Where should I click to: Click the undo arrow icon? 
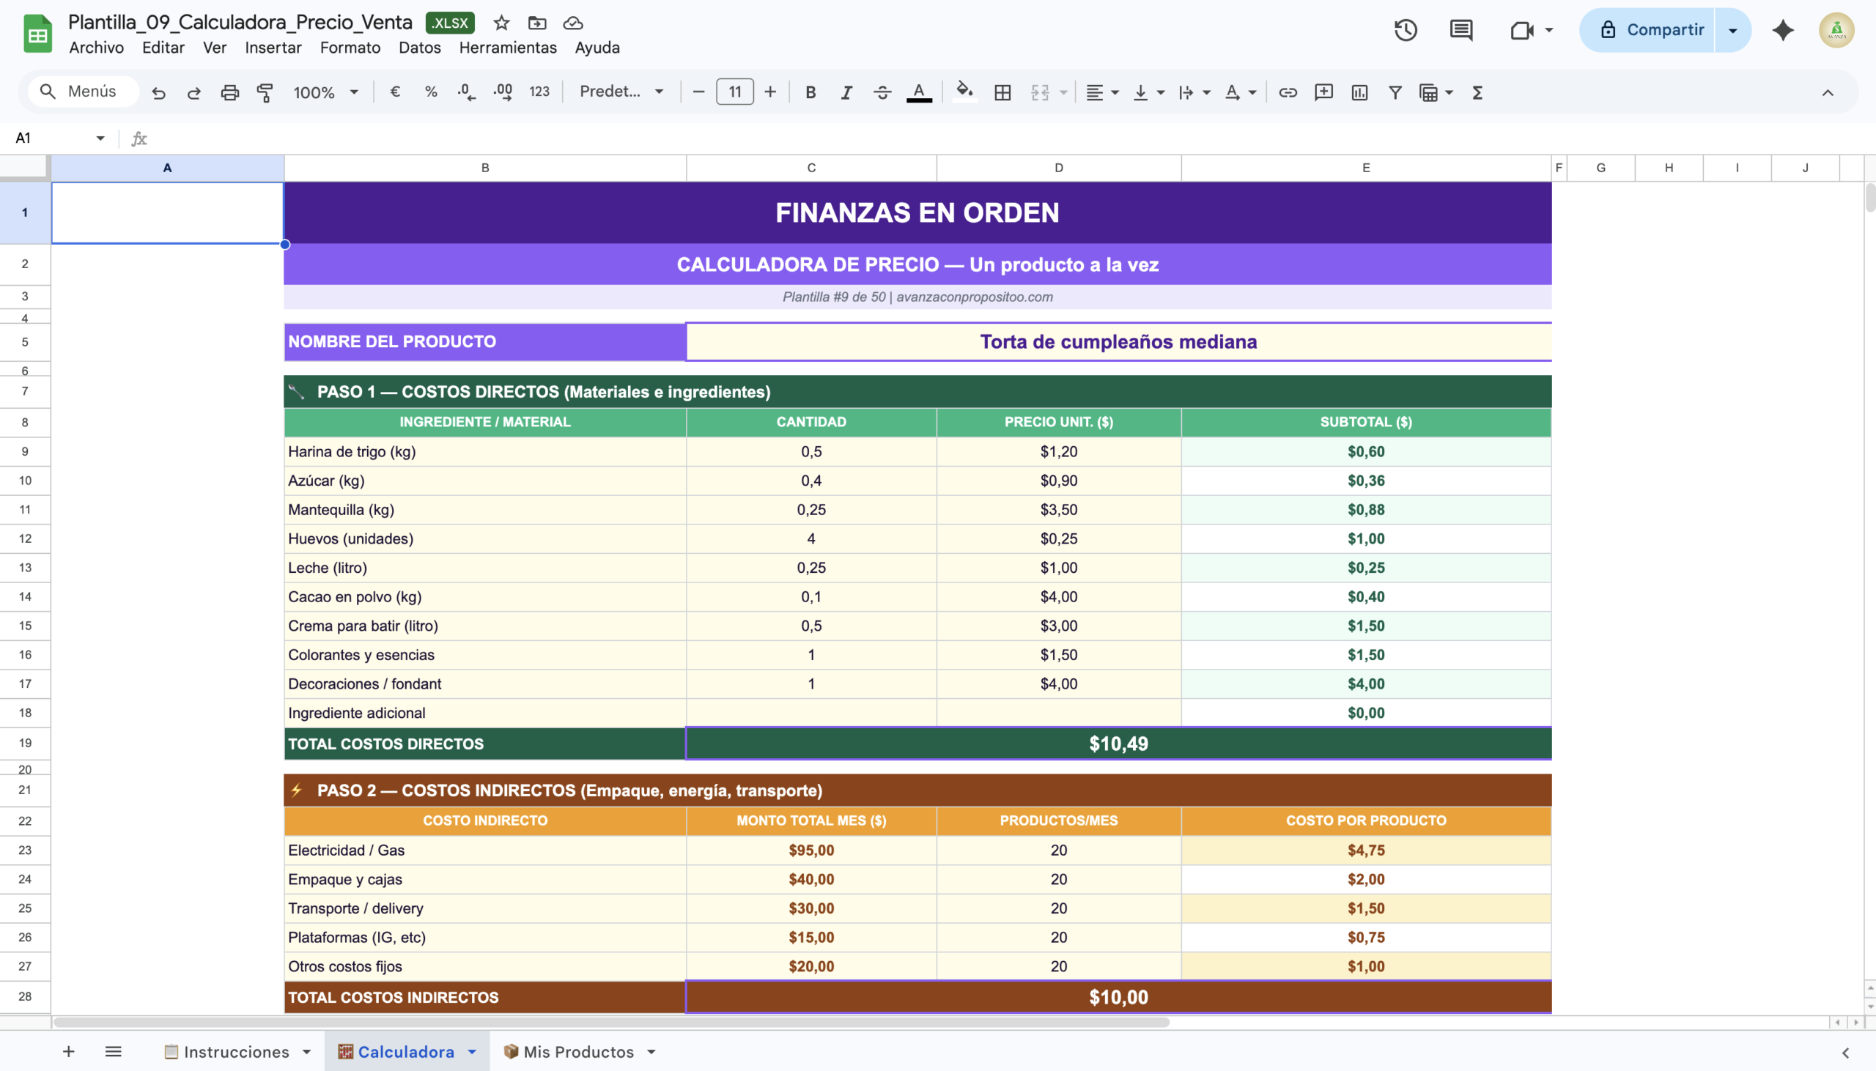tap(158, 92)
